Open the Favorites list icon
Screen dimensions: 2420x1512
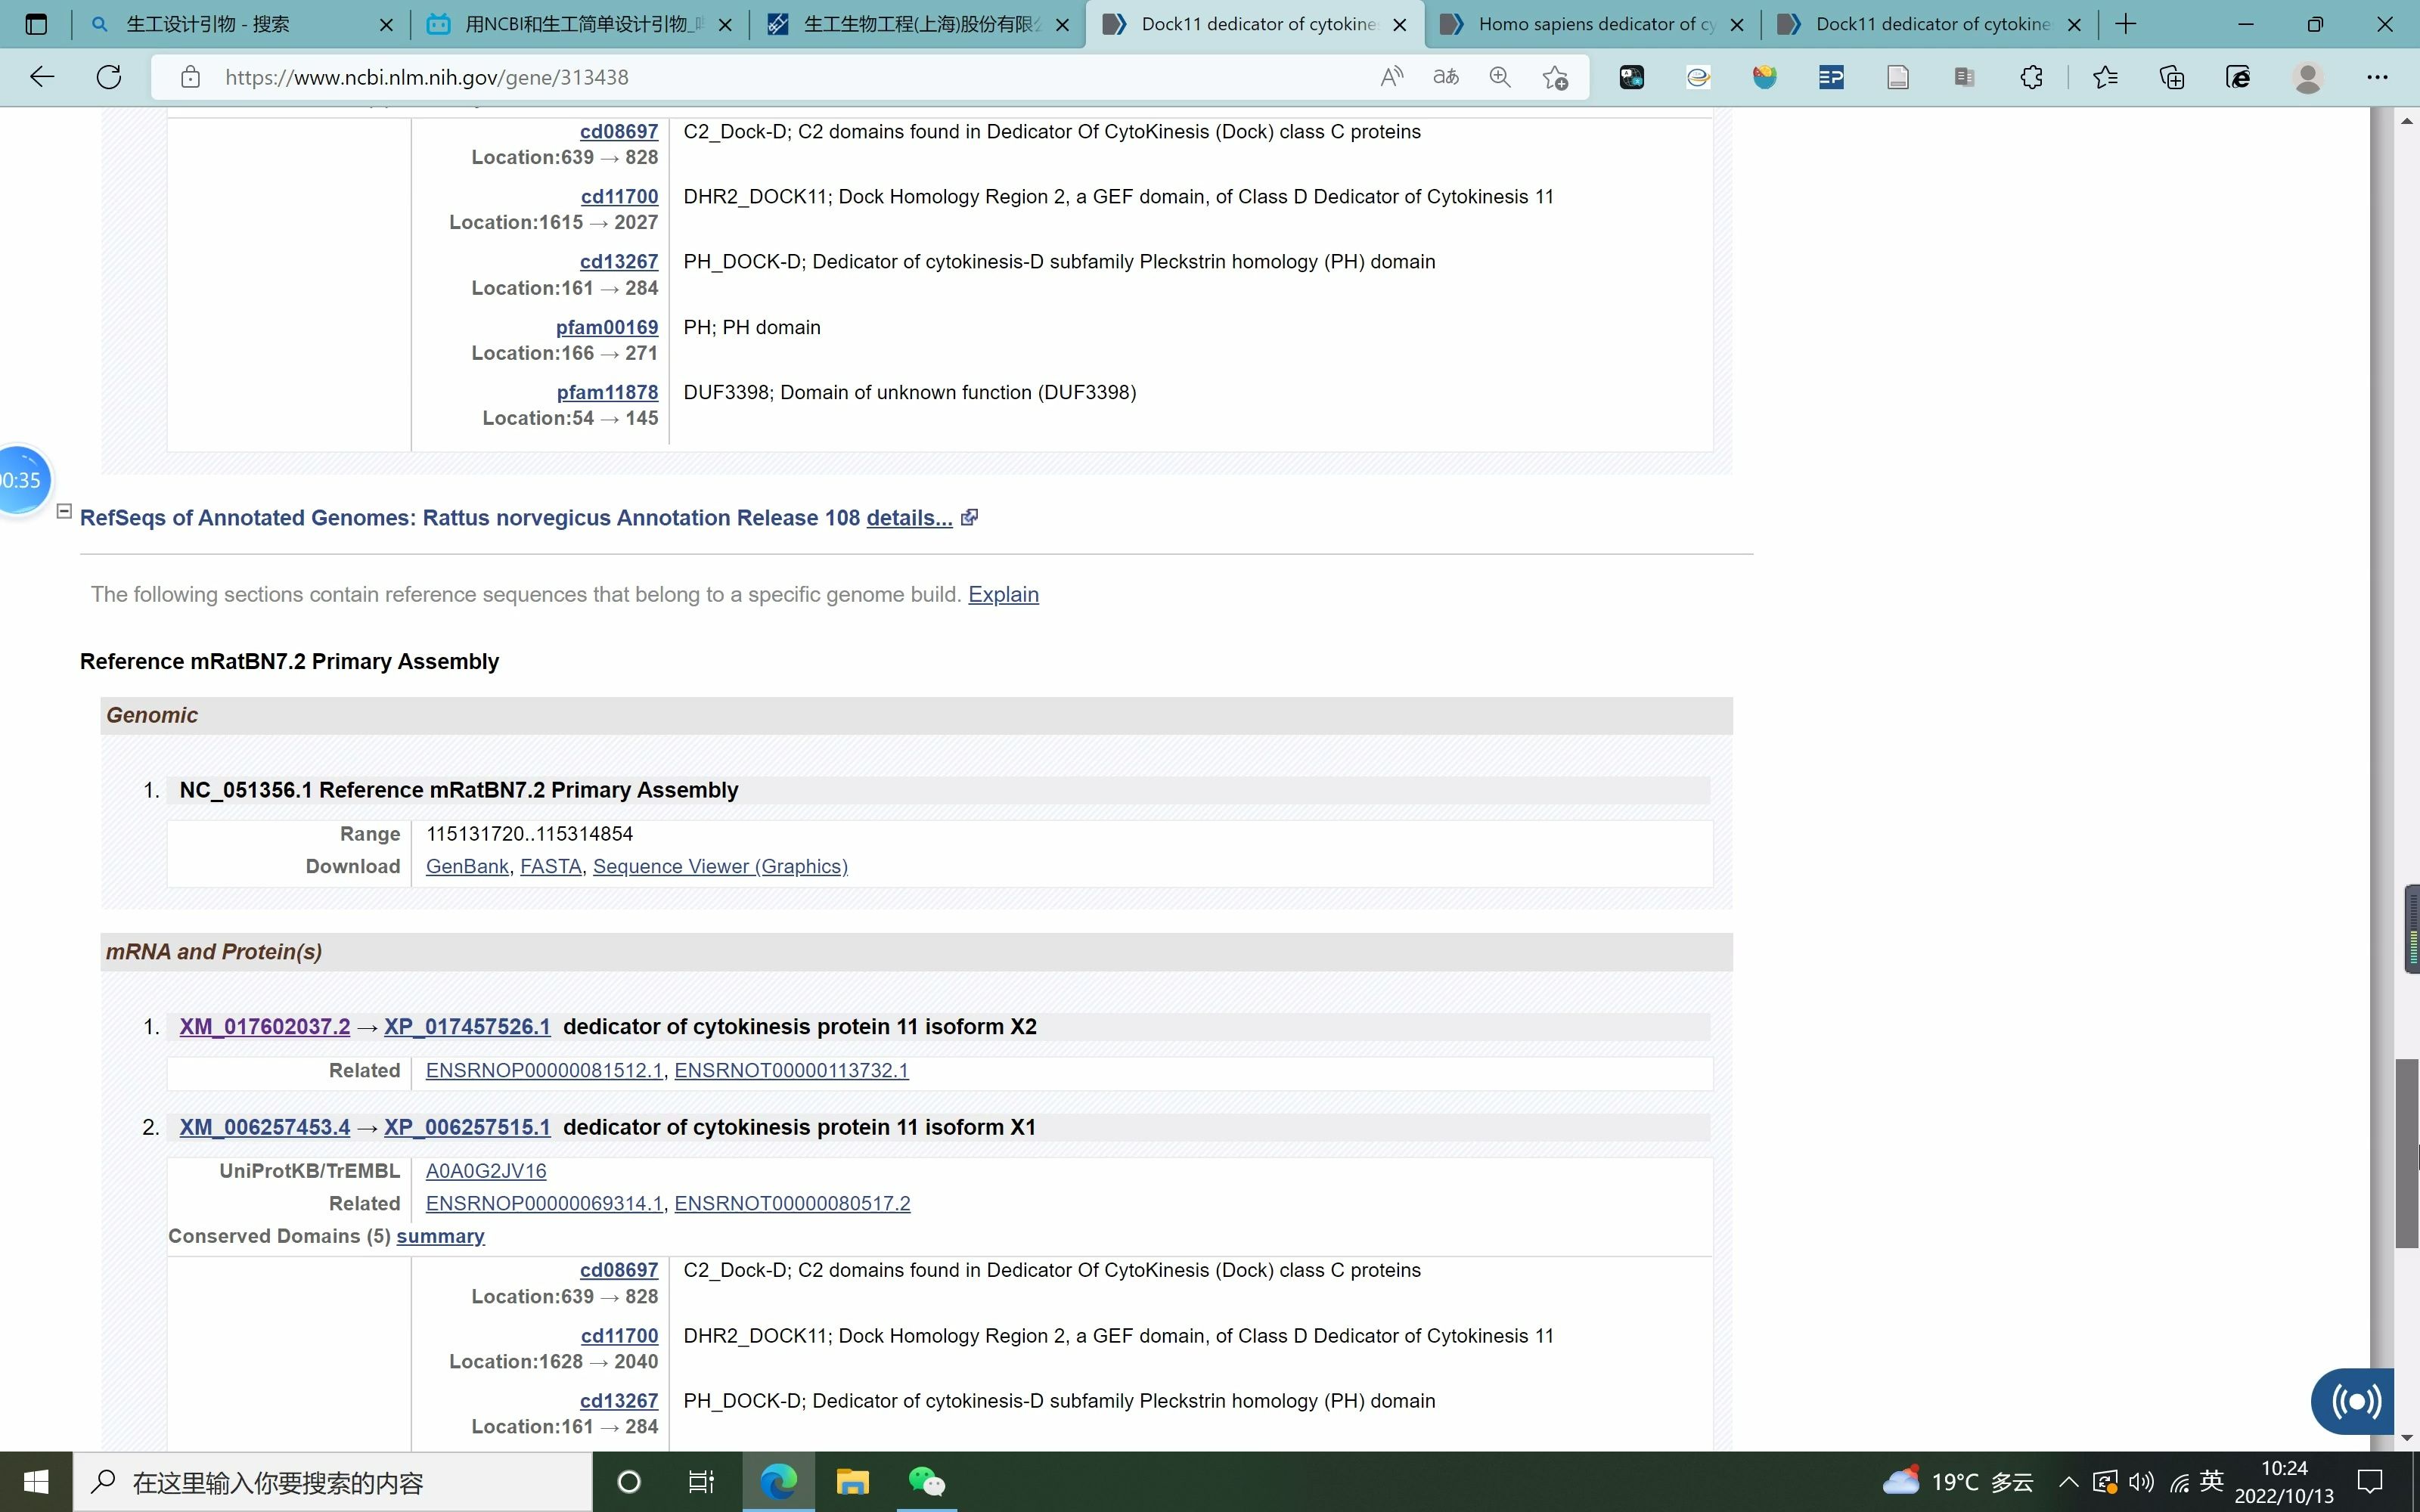2105,77
